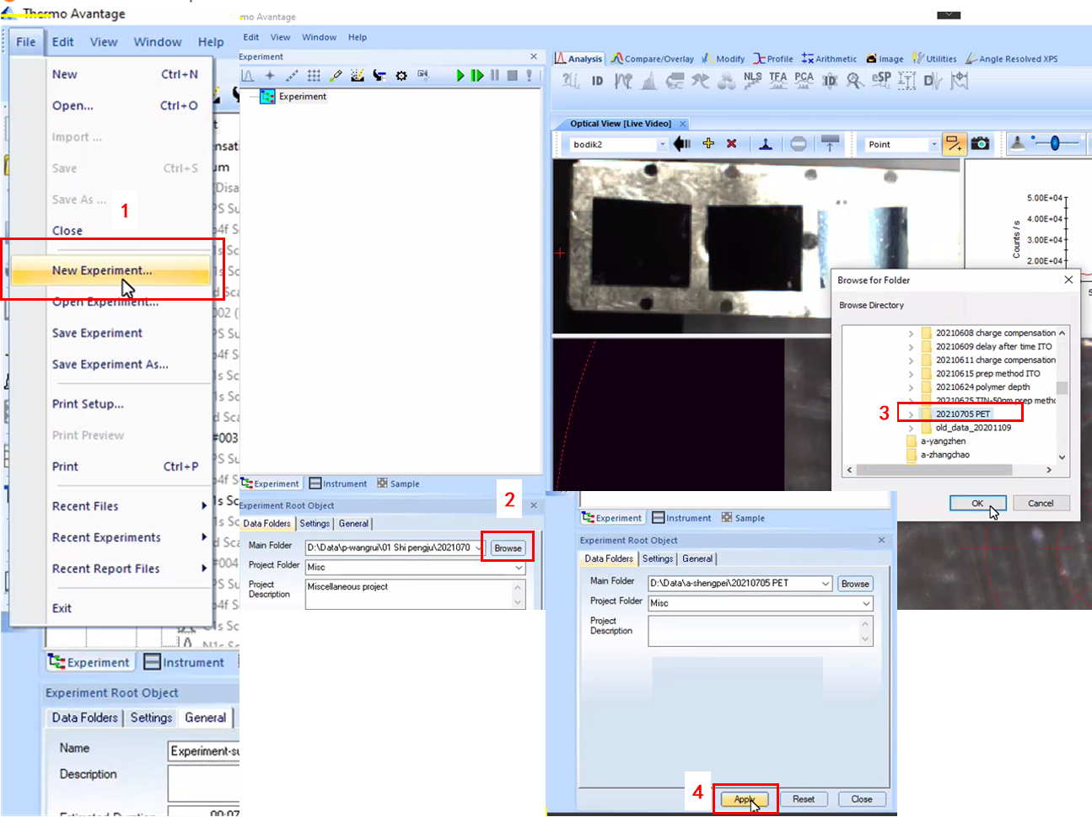Click the red X delete-position icon
Image resolution: width=1092 pixels, height=817 pixels.
[732, 144]
